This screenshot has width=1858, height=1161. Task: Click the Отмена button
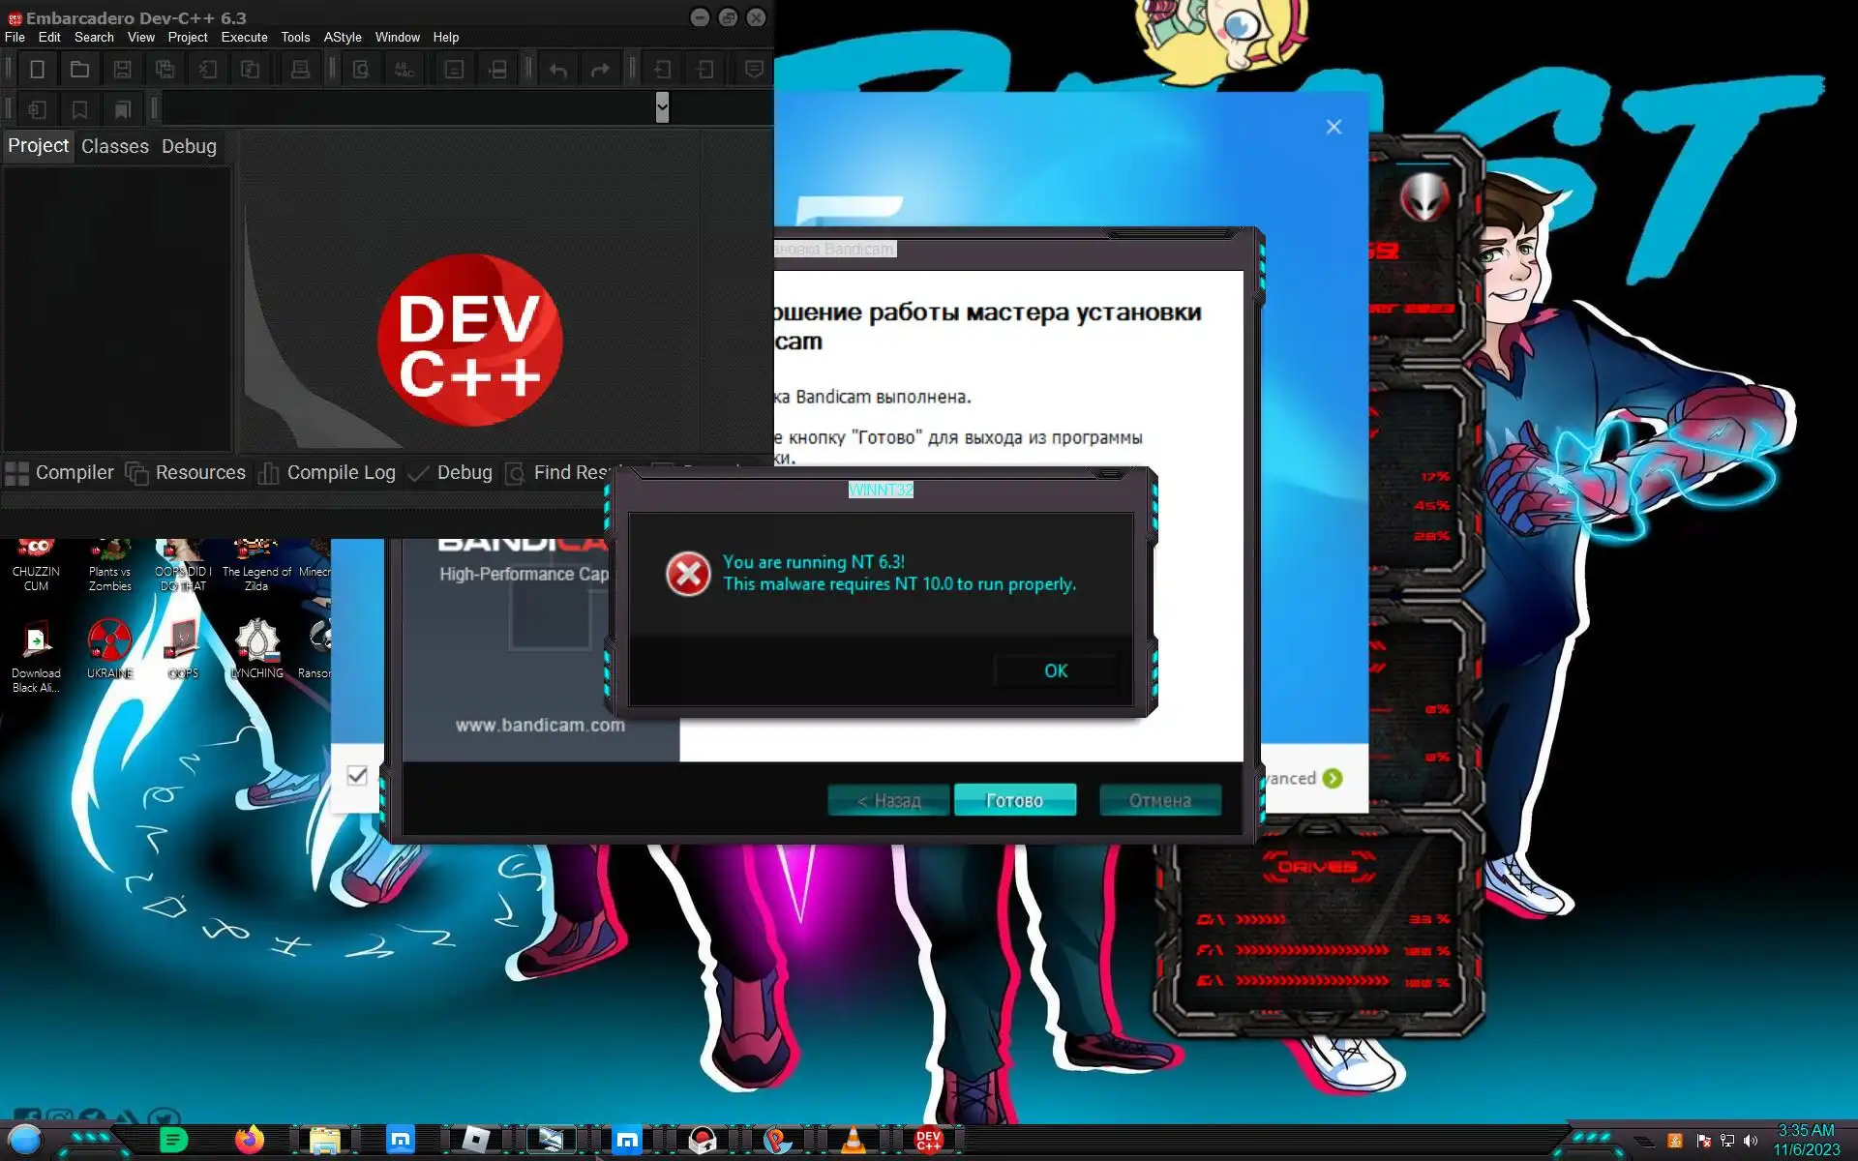1159,800
